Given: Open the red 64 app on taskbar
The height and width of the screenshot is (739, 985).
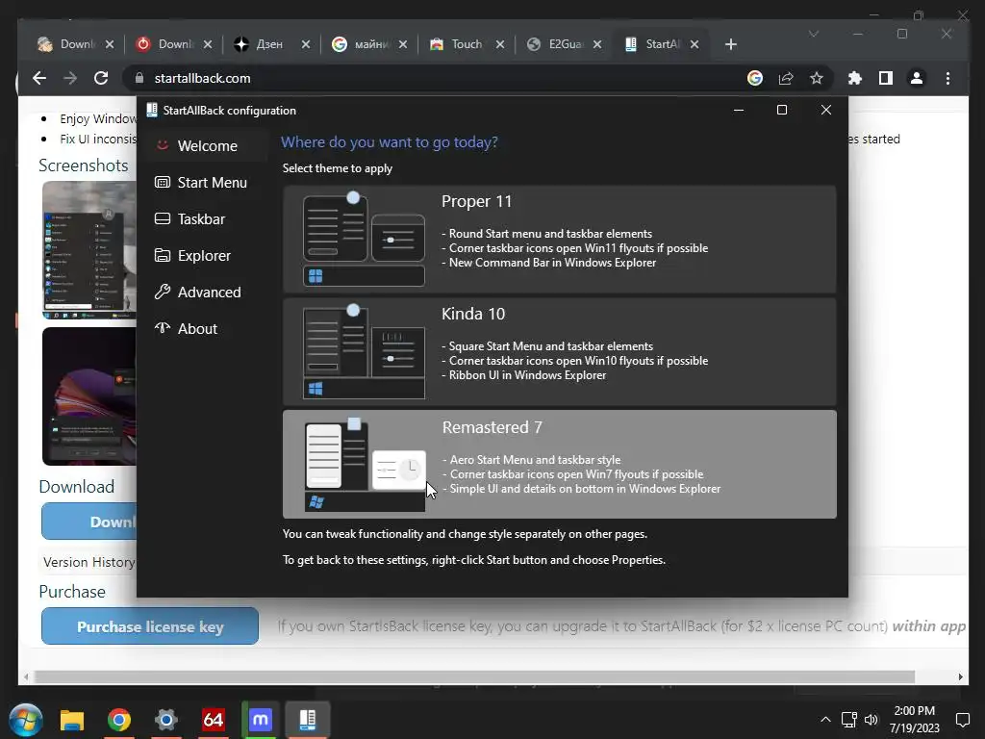Looking at the screenshot, I should (213, 720).
